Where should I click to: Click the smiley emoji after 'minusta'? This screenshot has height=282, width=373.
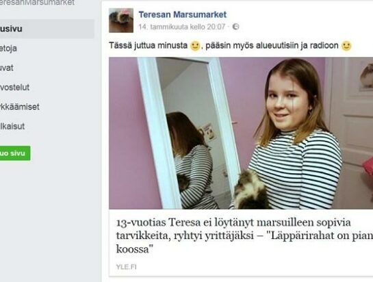tap(195, 46)
